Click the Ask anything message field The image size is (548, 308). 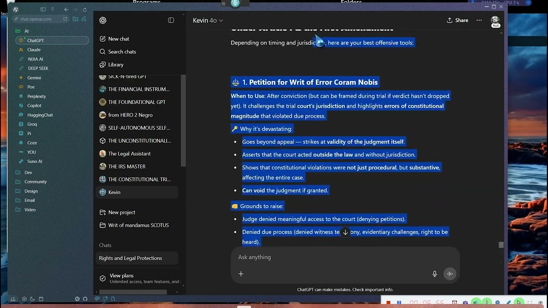(345, 257)
